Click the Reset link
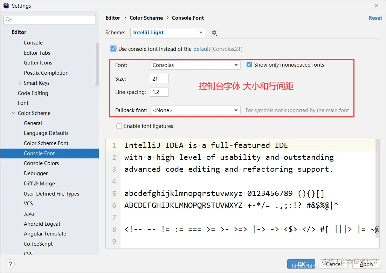 (375, 18)
